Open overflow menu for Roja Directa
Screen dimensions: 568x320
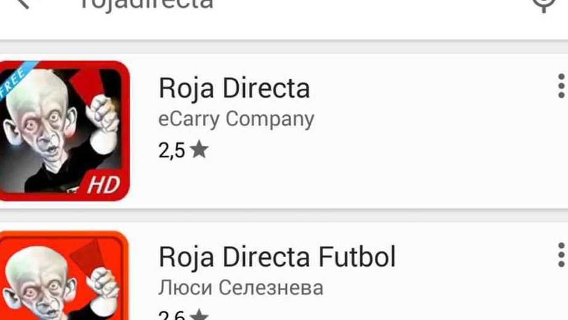coord(560,86)
